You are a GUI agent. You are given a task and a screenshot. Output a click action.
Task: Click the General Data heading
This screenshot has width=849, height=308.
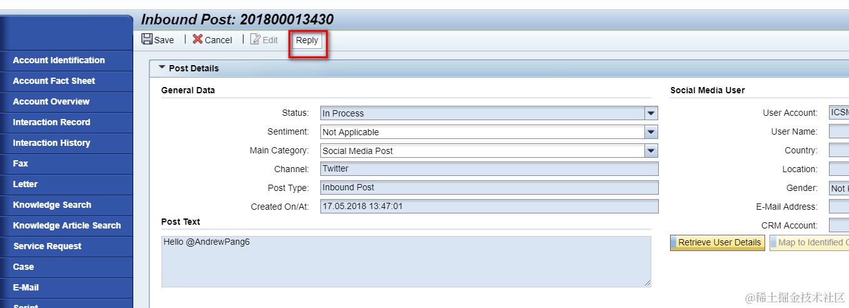(188, 90)
